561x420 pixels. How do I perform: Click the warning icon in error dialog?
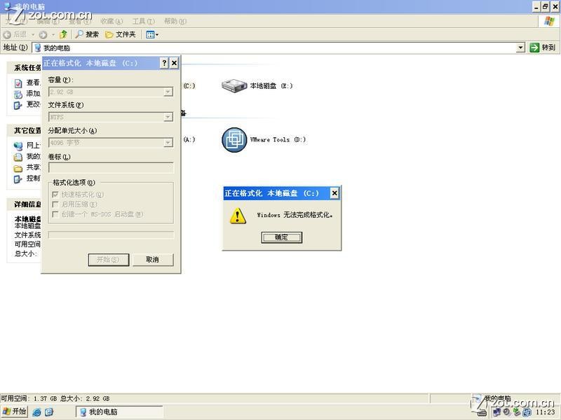tap(238, 216)
